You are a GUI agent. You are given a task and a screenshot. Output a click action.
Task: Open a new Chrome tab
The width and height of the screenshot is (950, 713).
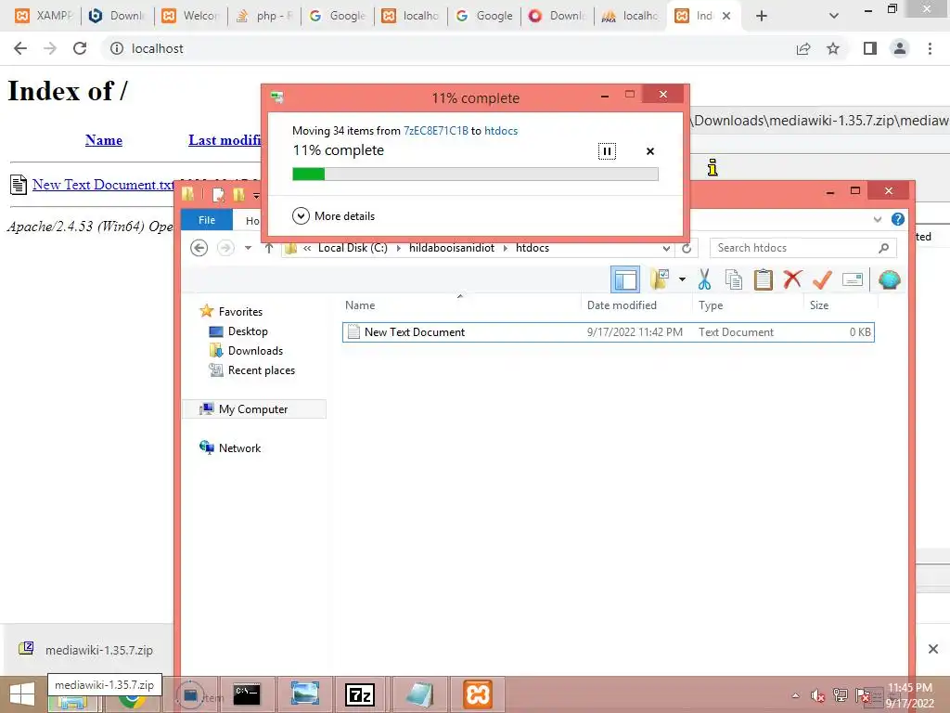tap(762, 16)
